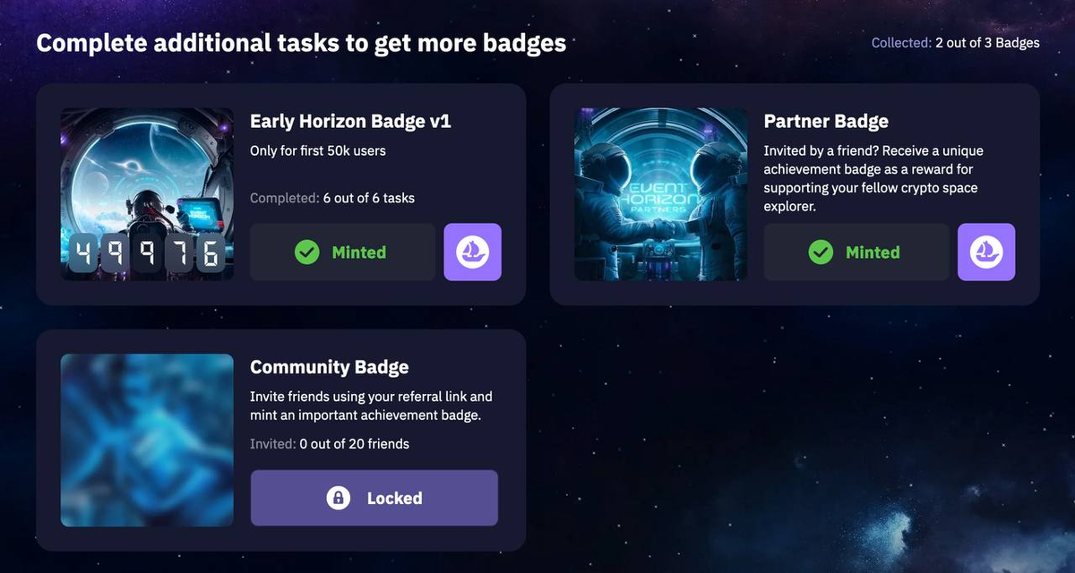Click the Locked button on Community Badge
Screen dimensions: 1075x573
[374, 498]
